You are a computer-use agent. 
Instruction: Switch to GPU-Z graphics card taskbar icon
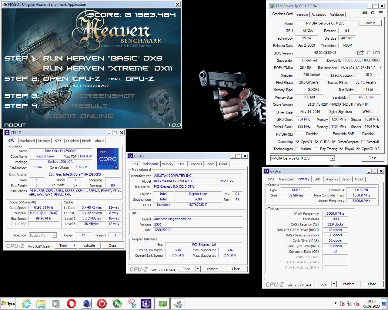(163, 303)
